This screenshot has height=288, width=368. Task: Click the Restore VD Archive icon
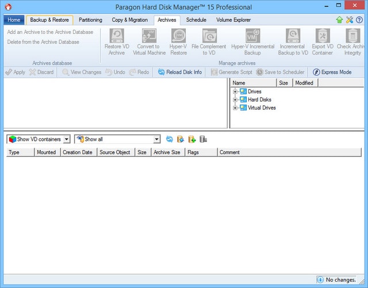[117, 37]
